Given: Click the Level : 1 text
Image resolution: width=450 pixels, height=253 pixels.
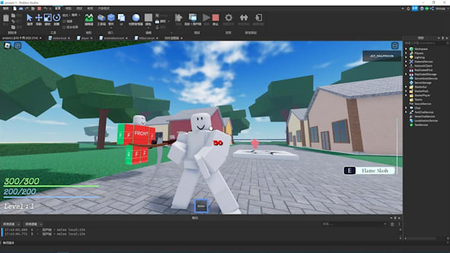Looking at the screenshot, I should tap(19, 206).
